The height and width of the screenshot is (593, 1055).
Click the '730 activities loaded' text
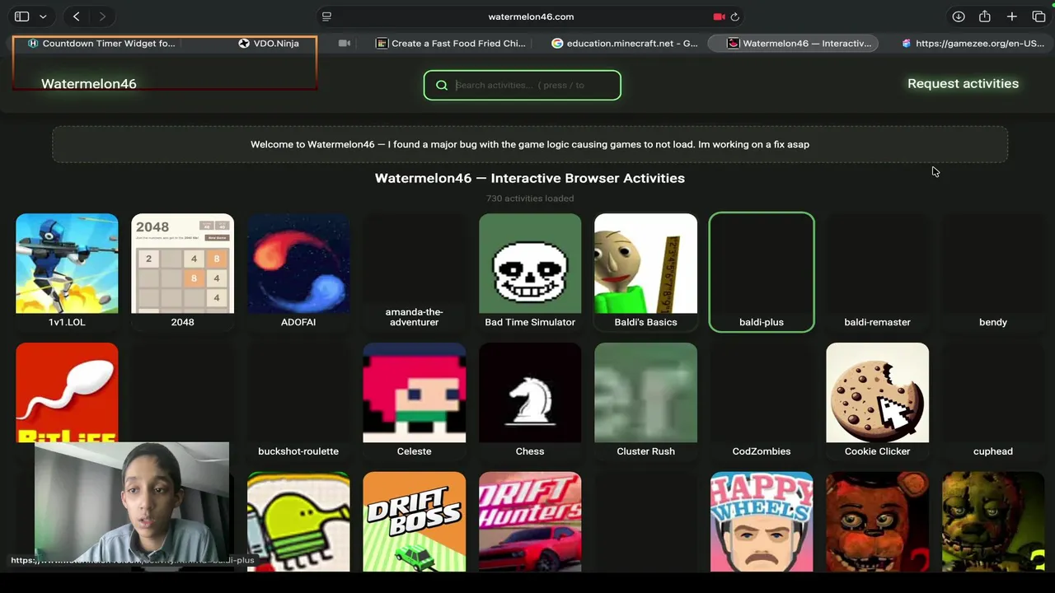pos(530,198)
